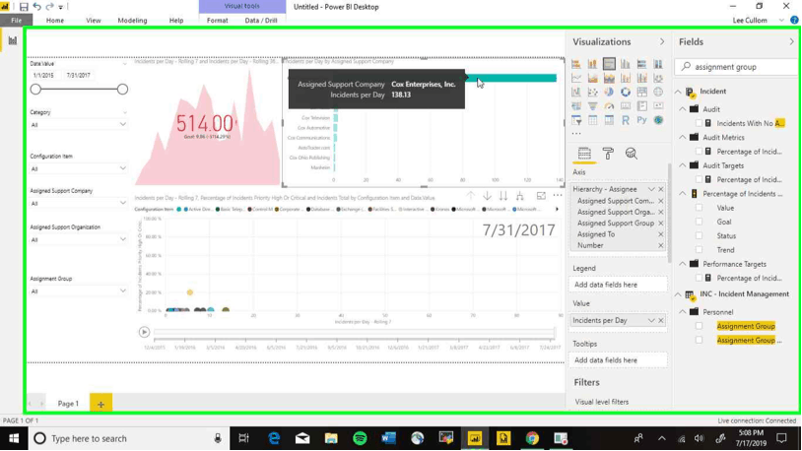Open Incidents per Day value dropdown
This screenshot has width=802, height=451.
pos(651,321)
